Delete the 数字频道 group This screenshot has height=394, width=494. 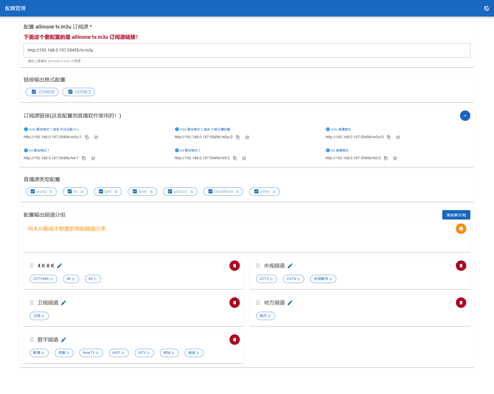(x=234, y=340)
